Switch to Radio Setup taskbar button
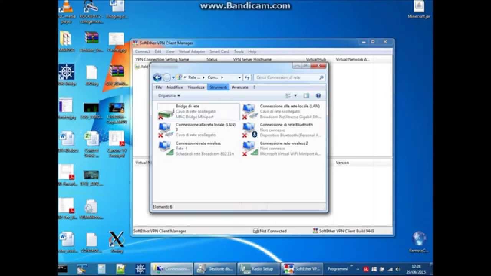 pos(259,269)
